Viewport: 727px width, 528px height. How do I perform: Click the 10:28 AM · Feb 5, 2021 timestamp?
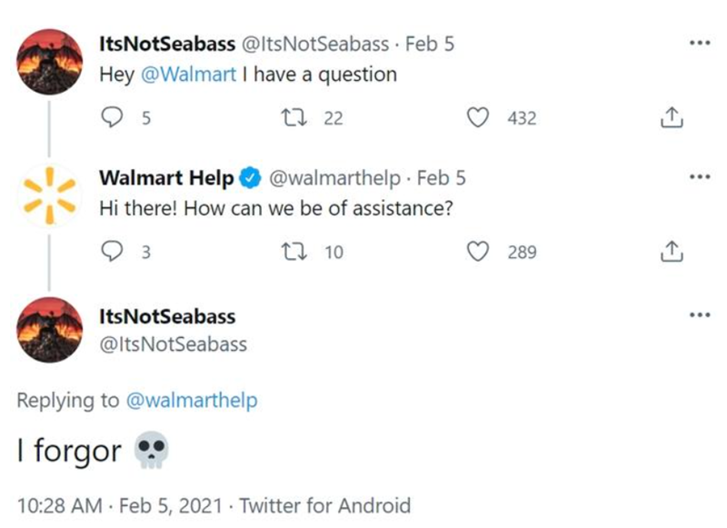(x=122, y=505)
